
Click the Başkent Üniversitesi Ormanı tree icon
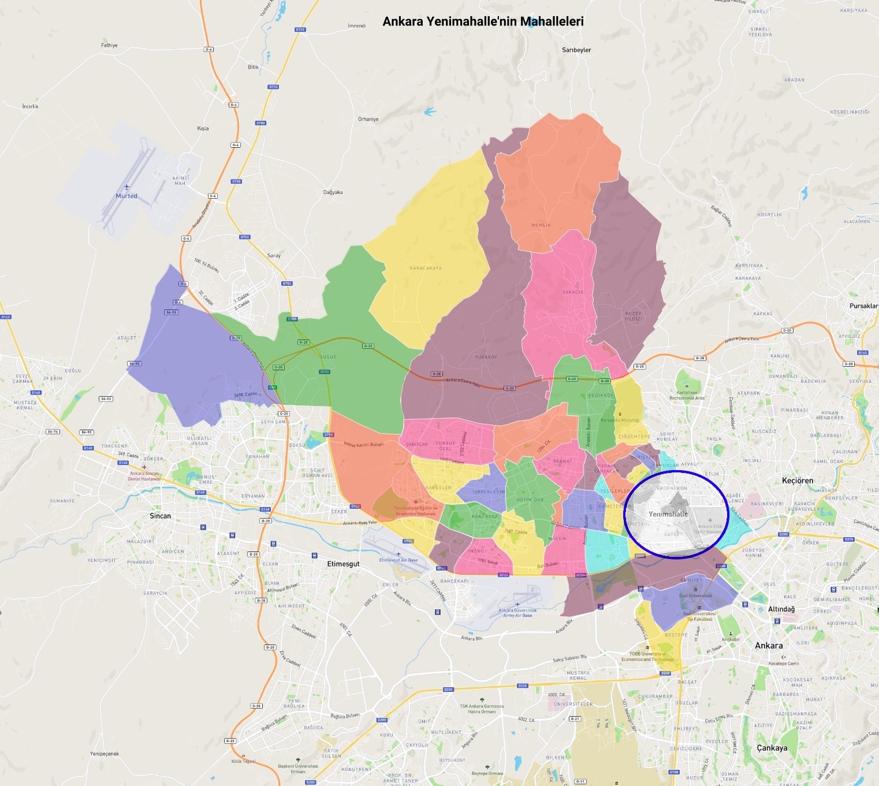tap(298, 761)
